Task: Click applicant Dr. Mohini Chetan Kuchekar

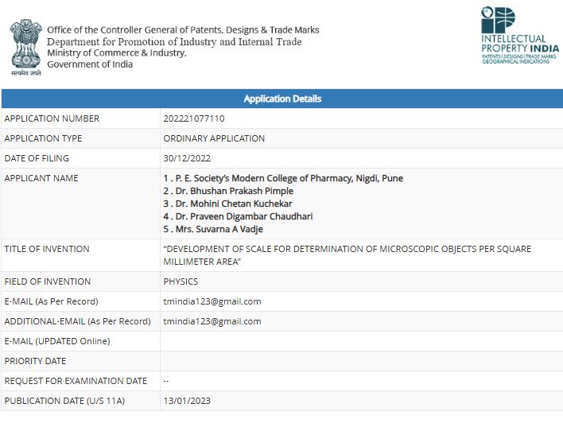Action: coord(227,204)
